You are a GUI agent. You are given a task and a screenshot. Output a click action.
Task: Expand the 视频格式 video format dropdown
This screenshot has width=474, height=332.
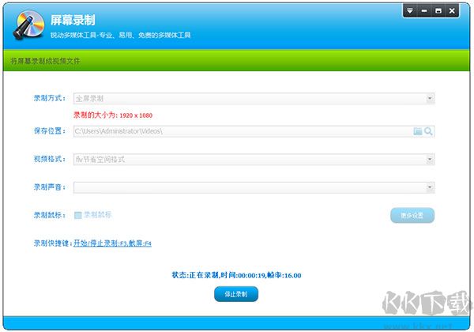tap(430, 160)
